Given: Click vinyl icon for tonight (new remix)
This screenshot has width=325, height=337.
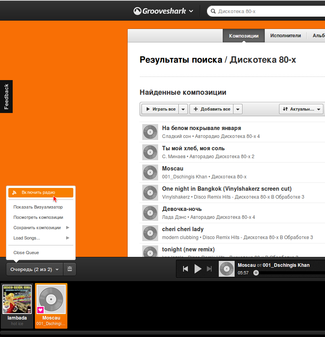Looking at the screenshot, I should (150, 251).
